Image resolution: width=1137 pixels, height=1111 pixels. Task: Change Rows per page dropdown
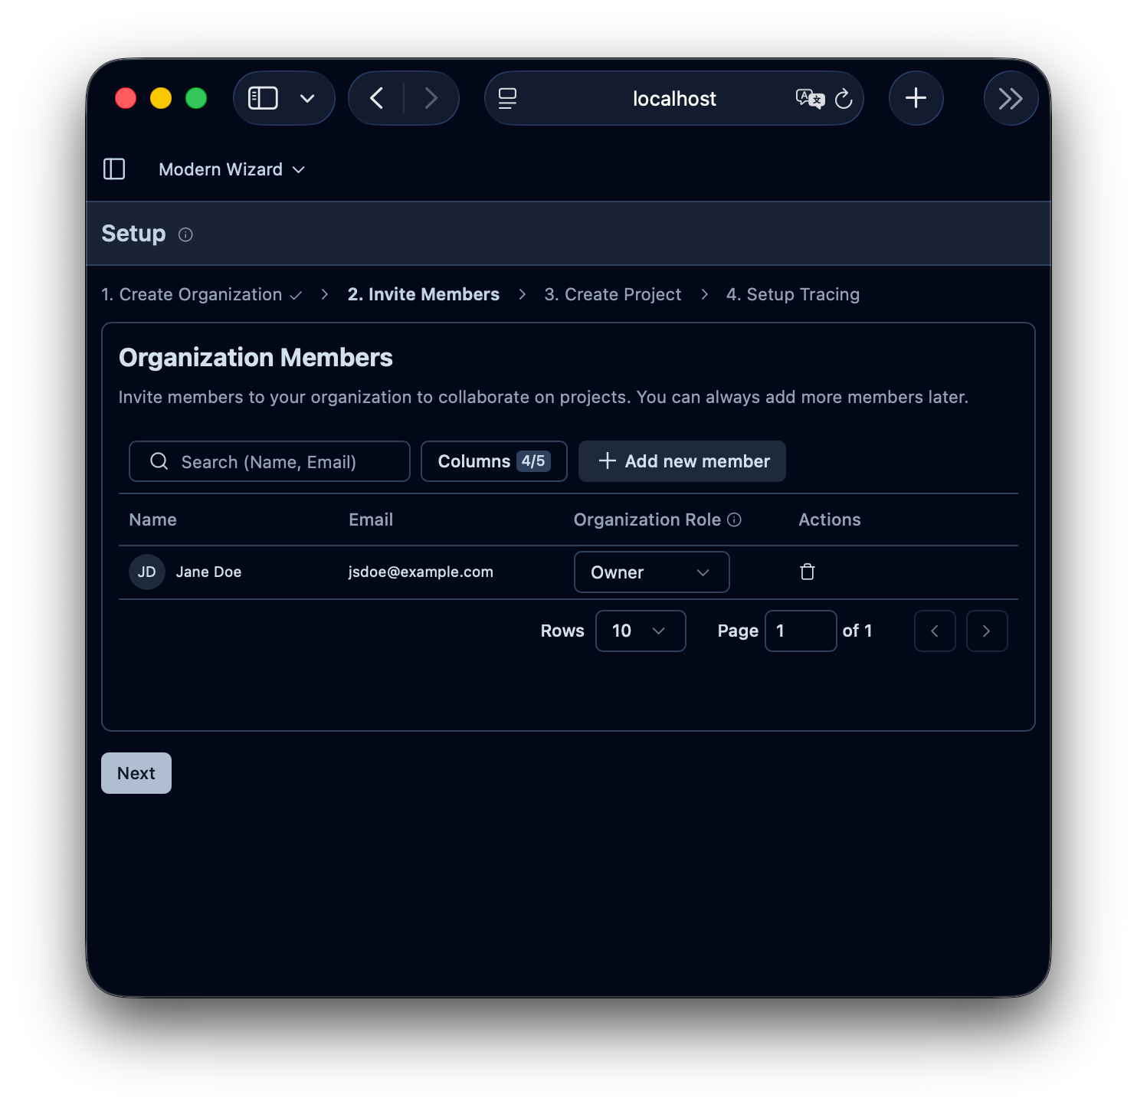[x=640, y=631]
